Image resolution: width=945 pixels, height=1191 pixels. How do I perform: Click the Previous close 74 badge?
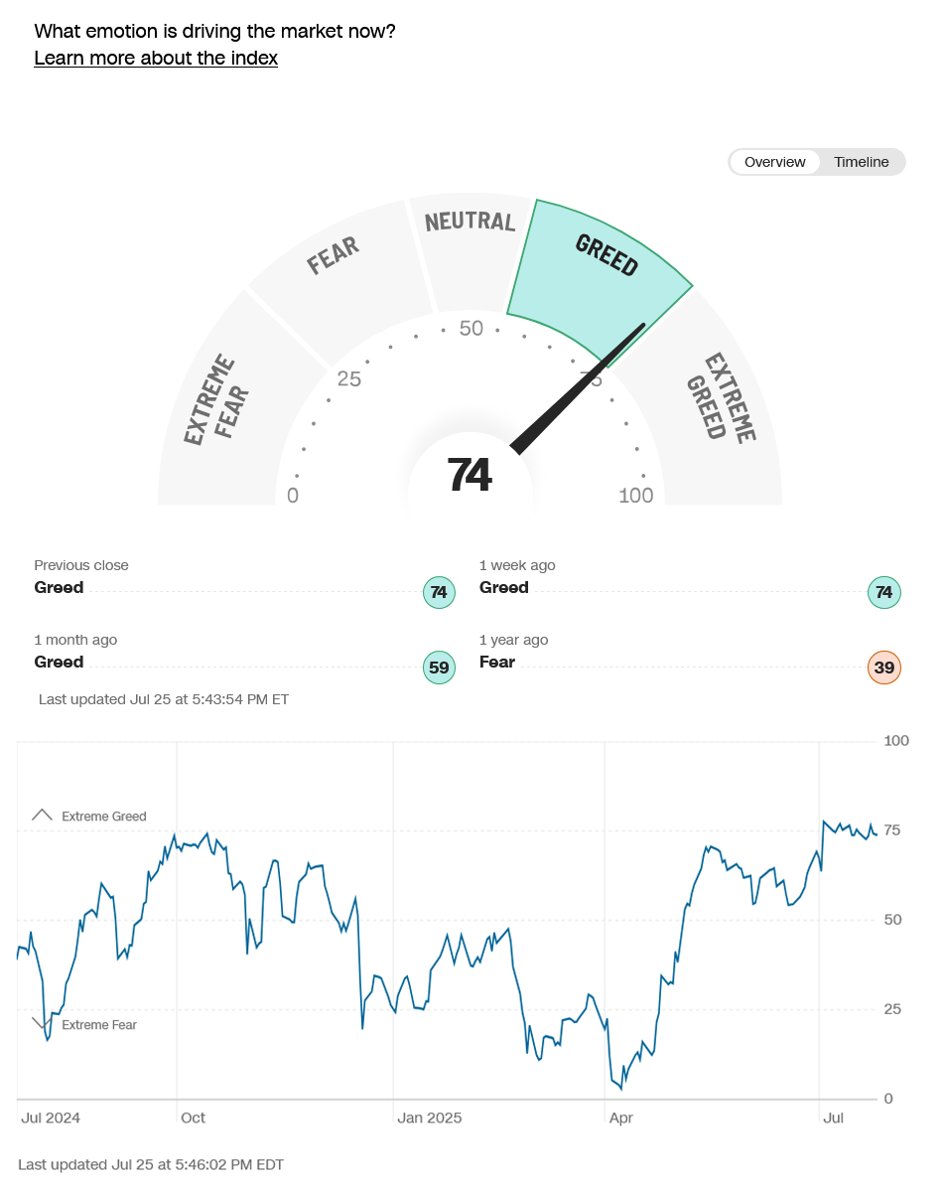click(439, 592)
